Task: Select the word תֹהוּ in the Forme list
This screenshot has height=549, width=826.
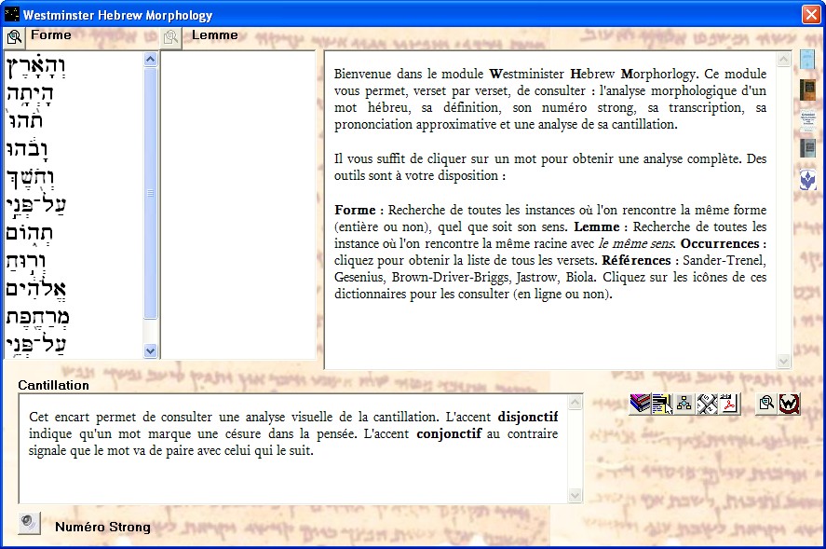Action: [24, 121]
